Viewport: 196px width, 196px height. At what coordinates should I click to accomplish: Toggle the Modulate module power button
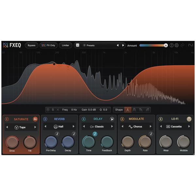point(122,119)
